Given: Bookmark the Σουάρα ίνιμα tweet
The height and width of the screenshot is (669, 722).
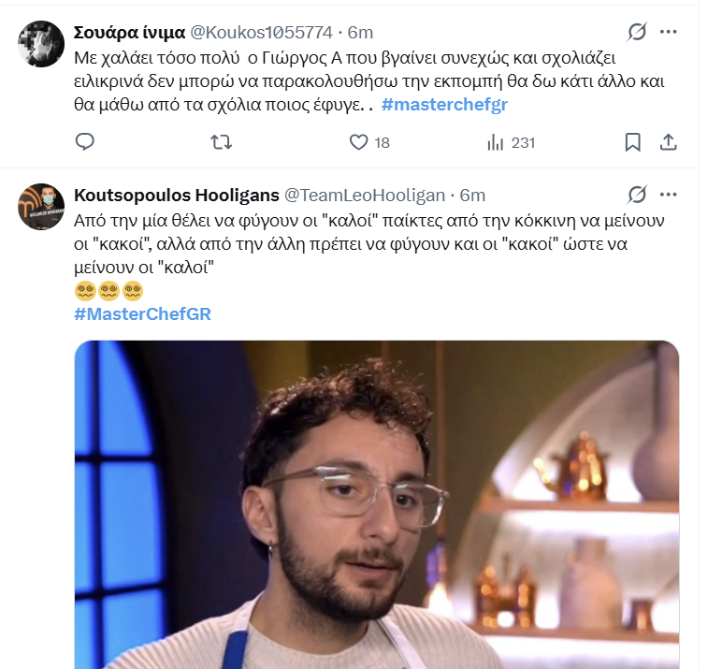Looking at the screenshot, I should [x=632, y=142].
